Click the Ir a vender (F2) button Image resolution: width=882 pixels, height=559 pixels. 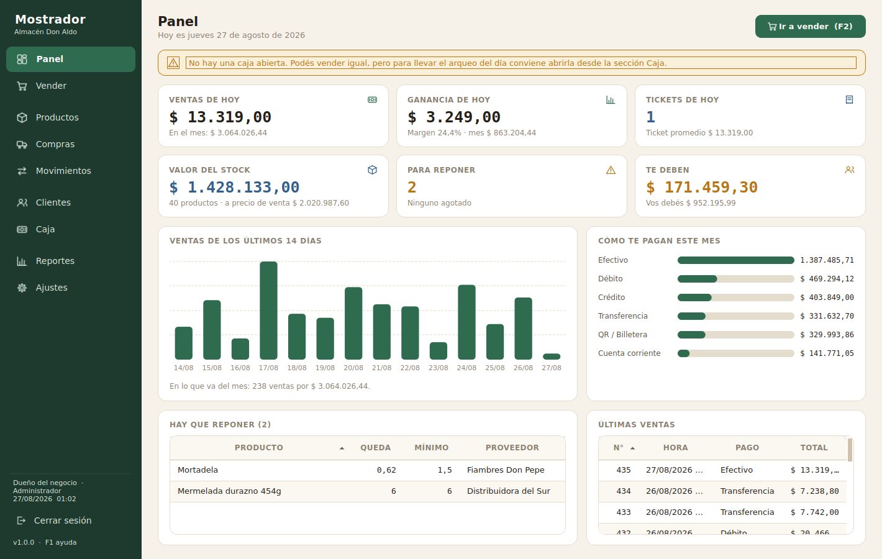(810, 26)
